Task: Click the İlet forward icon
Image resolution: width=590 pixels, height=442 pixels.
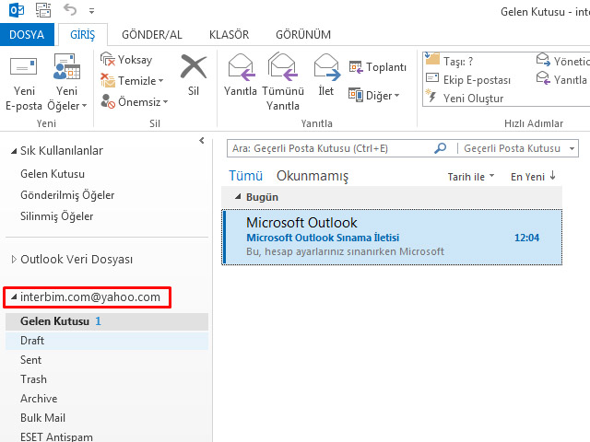Action: click(x=326, y=69)
